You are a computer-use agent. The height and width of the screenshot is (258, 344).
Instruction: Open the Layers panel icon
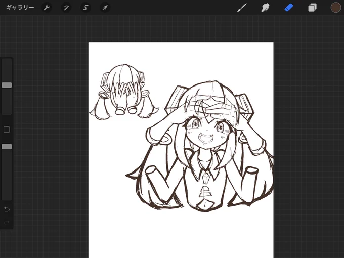[312, 8]
